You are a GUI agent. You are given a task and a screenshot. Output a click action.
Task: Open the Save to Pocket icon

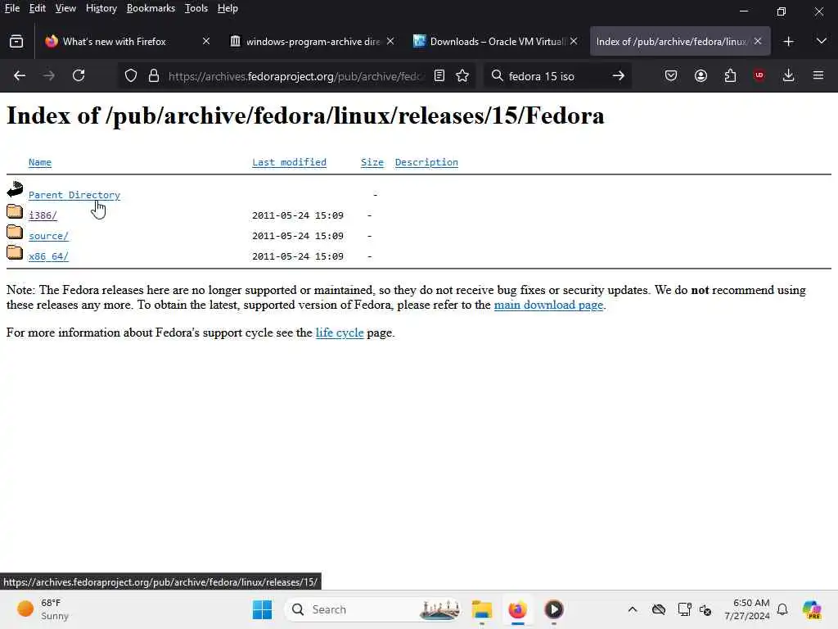pyautogui.click(x=671, y=76)
